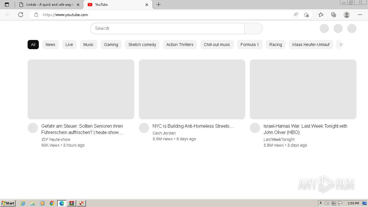The image size is (368, 207).
Task: Select the Live filter chip
Action: [x=69, y=45]
